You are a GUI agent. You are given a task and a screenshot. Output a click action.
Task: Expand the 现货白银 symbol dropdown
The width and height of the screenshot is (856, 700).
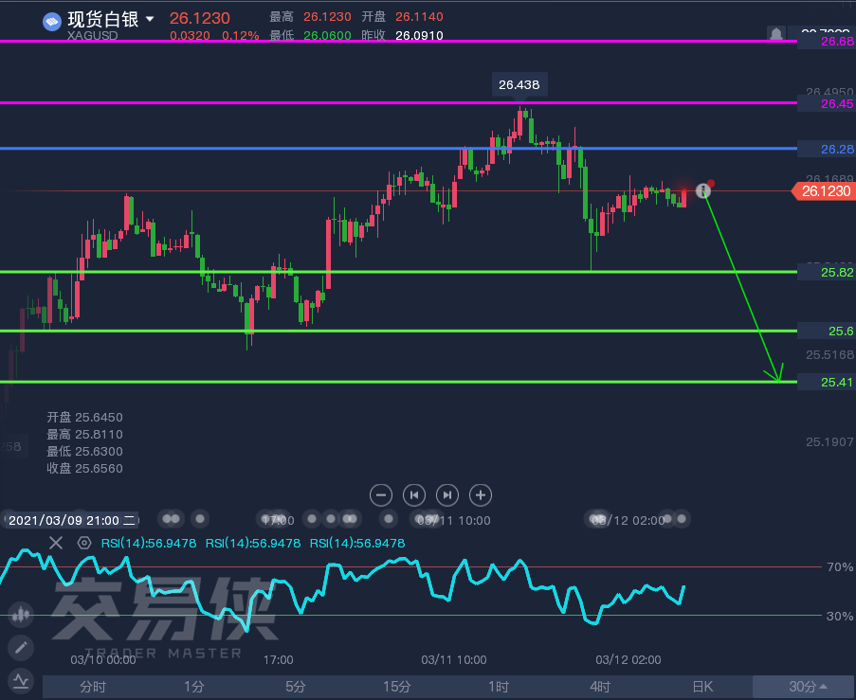point(149,20)
